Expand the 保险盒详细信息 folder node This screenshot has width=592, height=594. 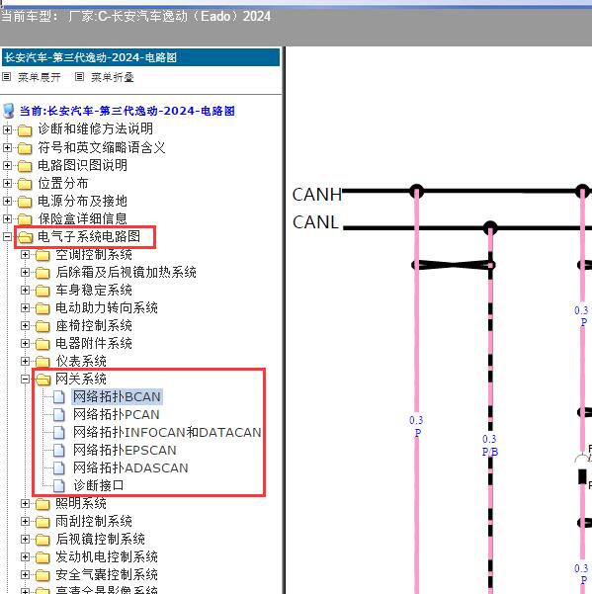7,219
